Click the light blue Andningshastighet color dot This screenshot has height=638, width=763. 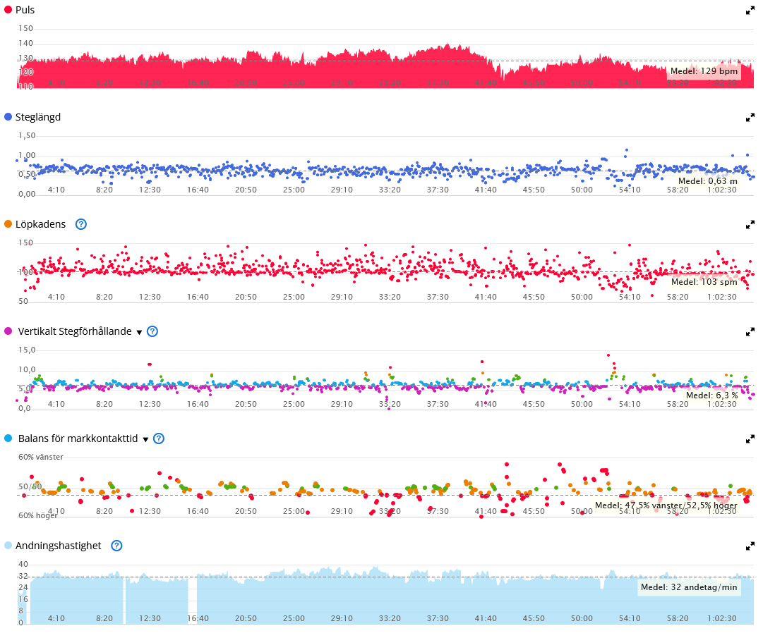click(8, 546)
